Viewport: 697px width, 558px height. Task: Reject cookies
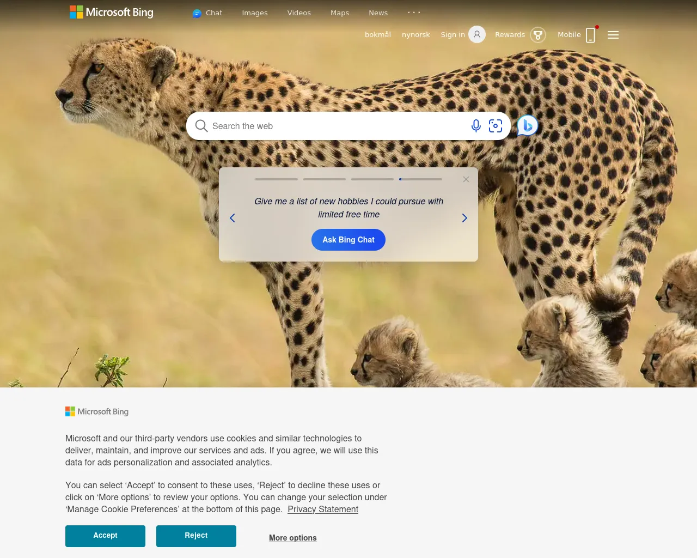pos(196,536)
